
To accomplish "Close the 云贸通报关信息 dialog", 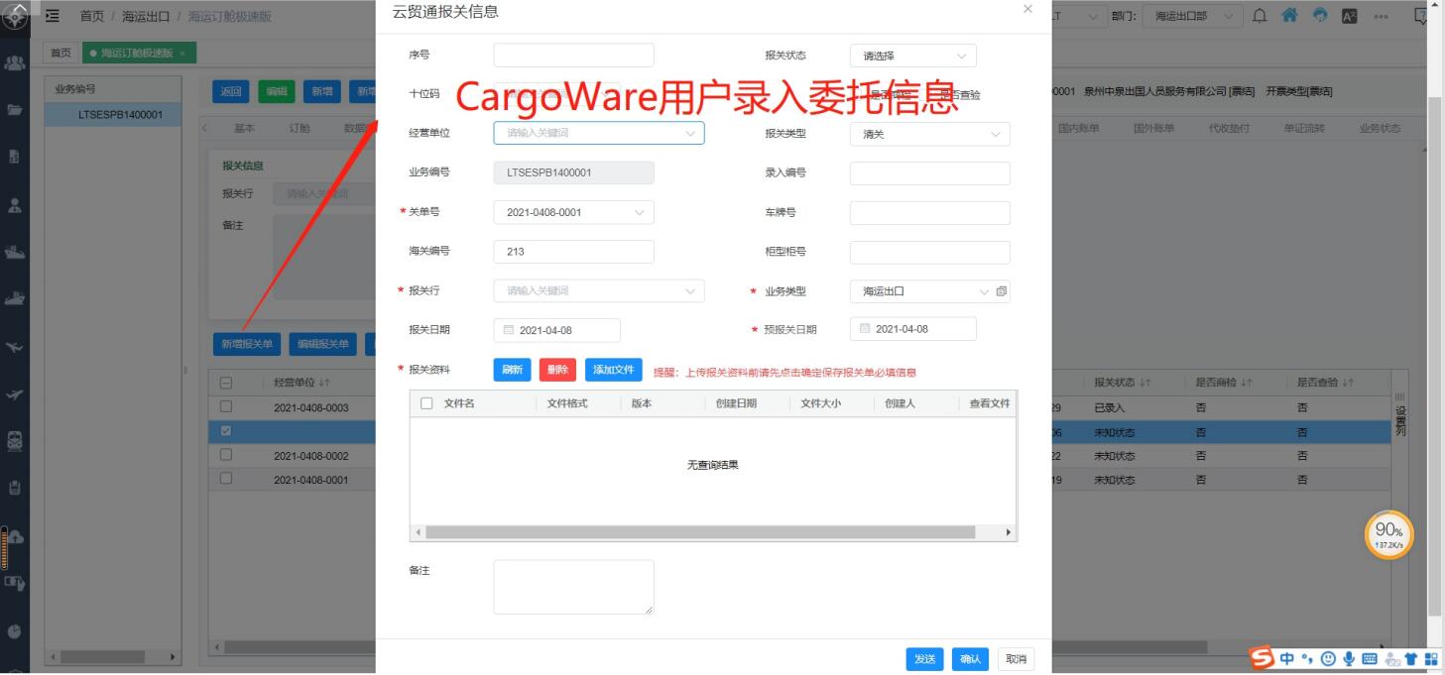I will point(1027,9).
